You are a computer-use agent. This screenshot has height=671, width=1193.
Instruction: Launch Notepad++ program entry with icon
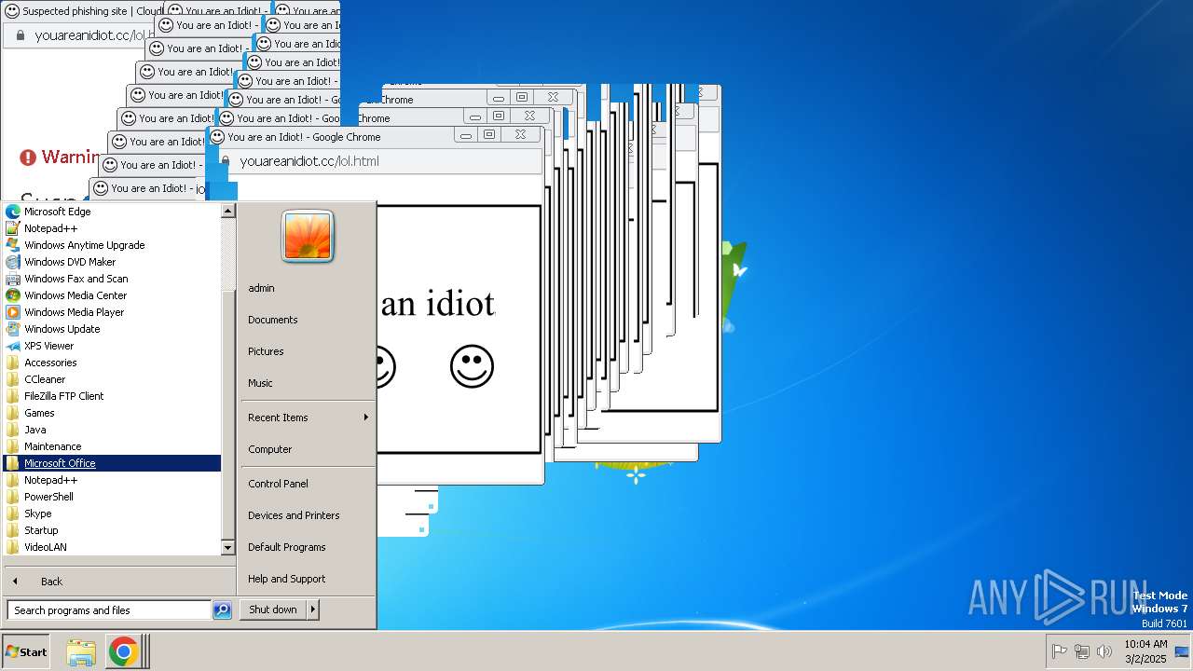point(112,228)
